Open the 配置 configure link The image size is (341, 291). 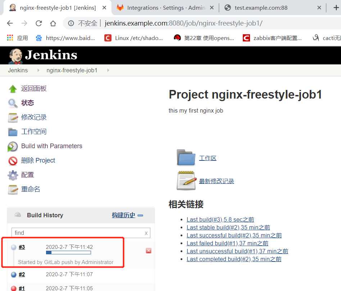click(27, 175)
